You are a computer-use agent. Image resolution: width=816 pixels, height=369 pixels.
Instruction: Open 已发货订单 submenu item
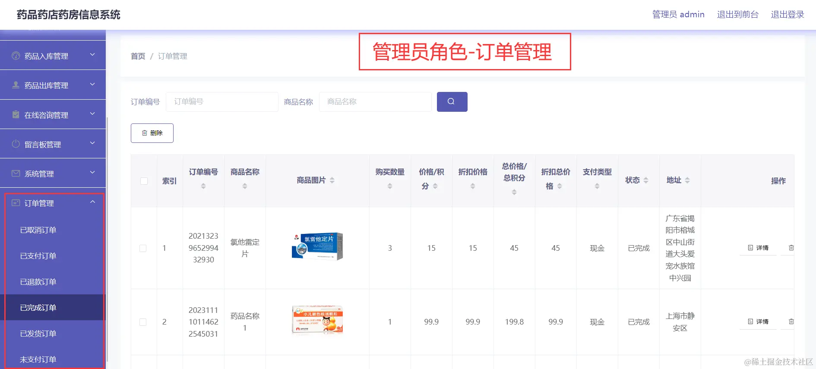(53, 333)
